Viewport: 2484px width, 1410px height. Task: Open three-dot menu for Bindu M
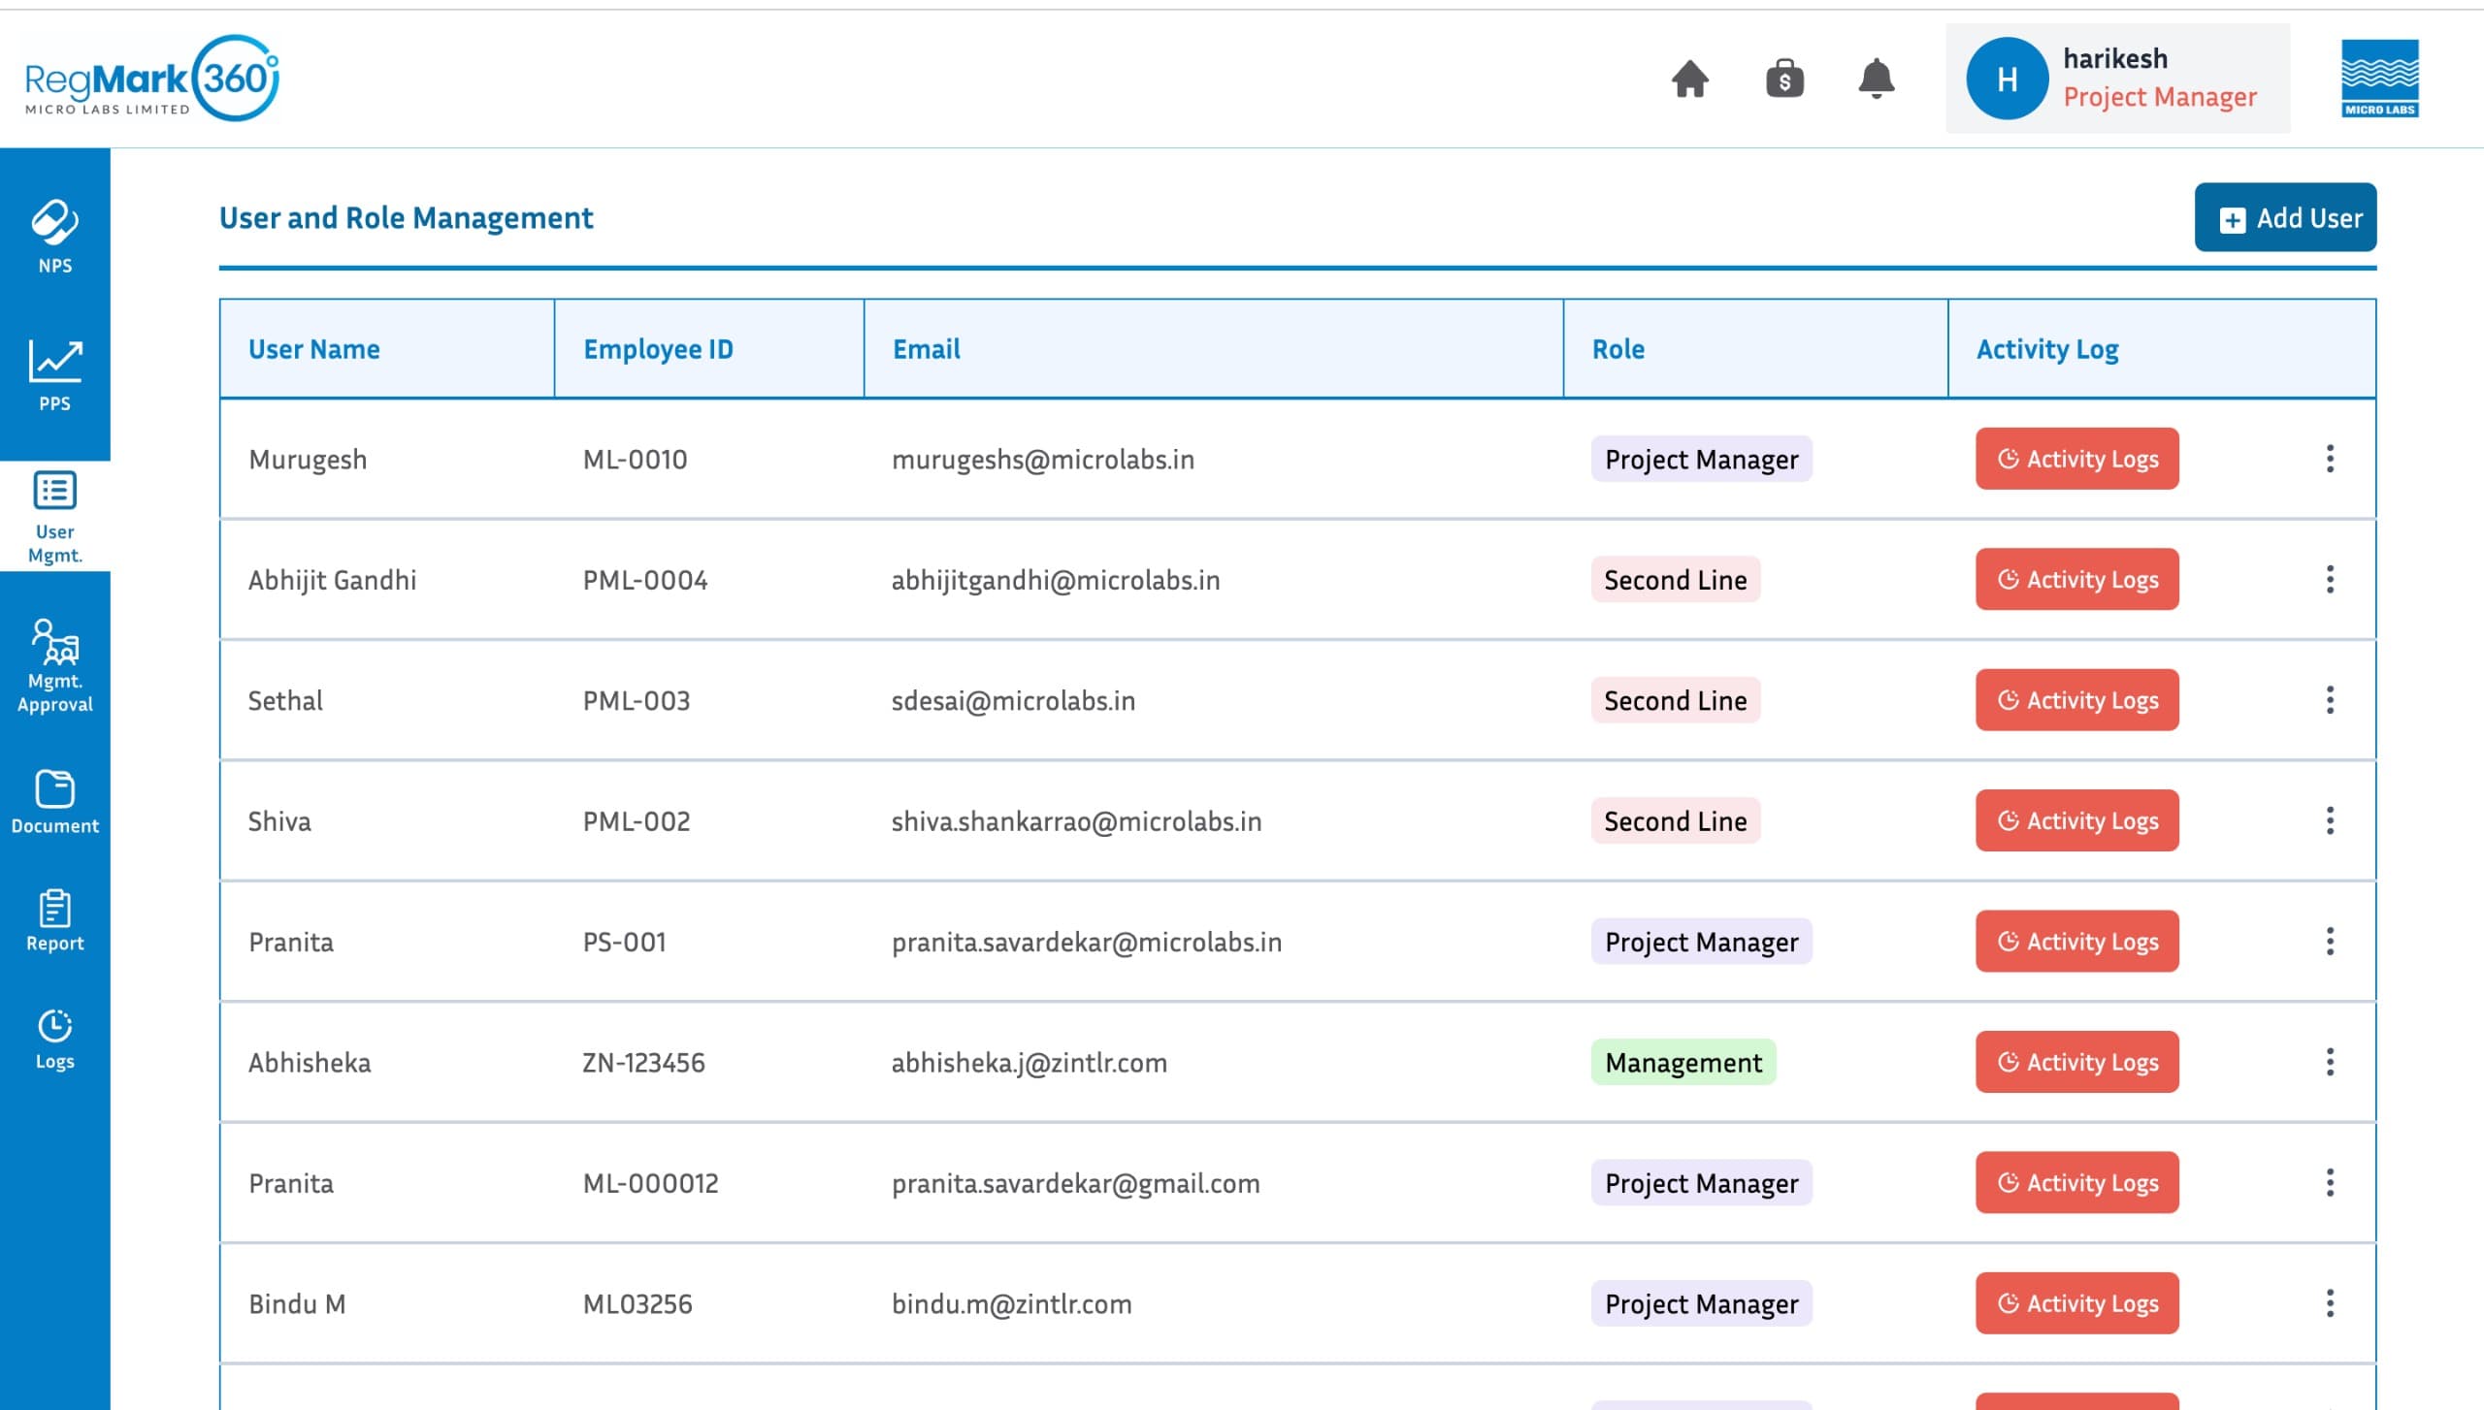(x=2329, y=1303)
